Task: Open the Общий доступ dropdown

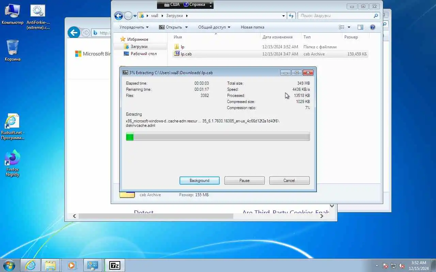Action: (214, 27)
